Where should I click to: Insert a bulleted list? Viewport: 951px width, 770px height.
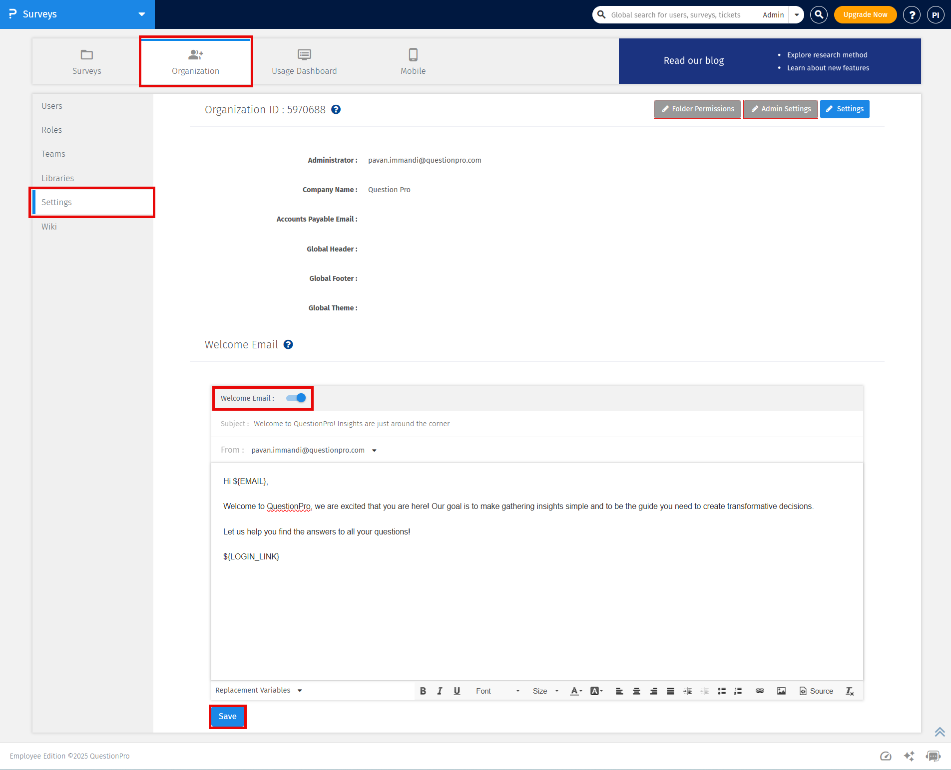721,691
